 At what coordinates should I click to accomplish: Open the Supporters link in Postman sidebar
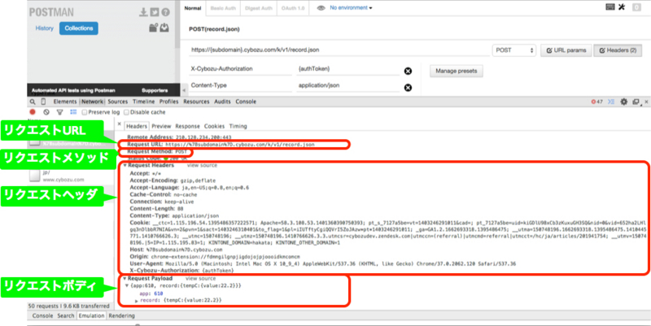coord(155,90)
